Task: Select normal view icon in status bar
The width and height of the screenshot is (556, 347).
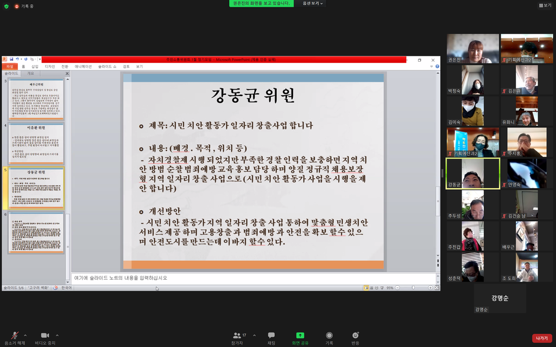Action: point(366,288)
